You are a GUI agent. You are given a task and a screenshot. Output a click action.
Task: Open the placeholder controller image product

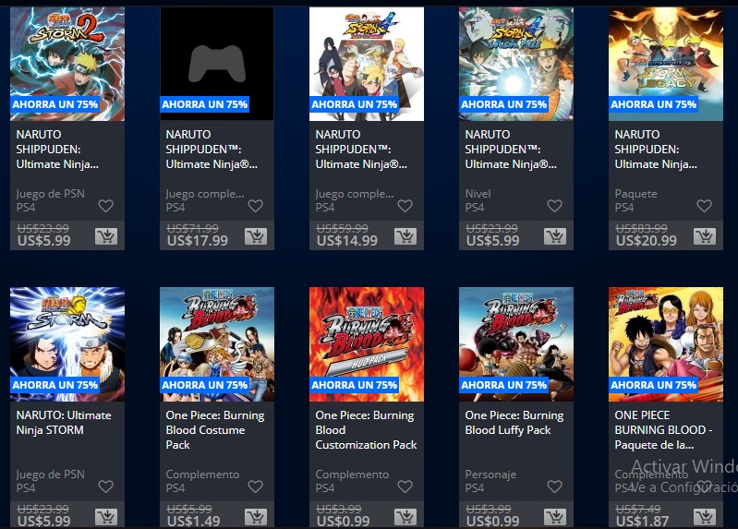[217, 64]
